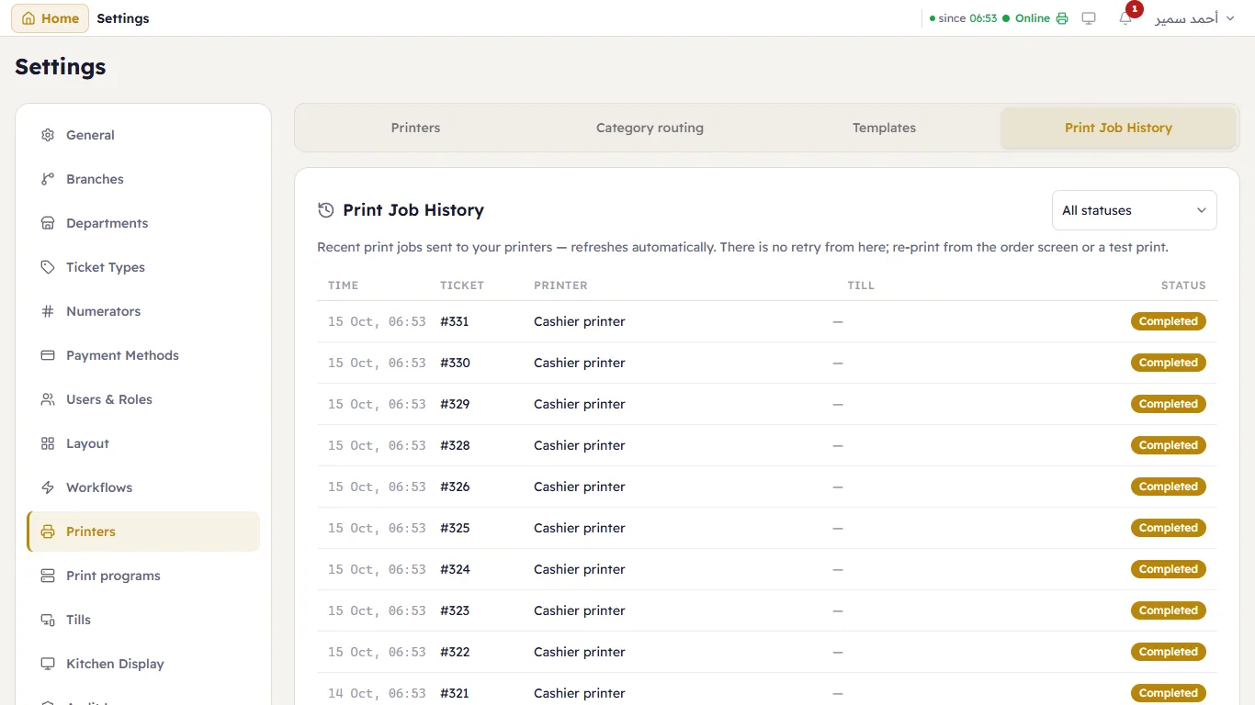The image size is (1255, 705).
Task: Select the Print Job History tab
Action: click(1118, 128)
